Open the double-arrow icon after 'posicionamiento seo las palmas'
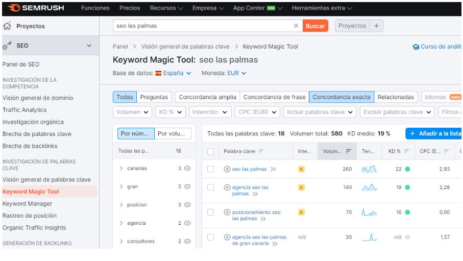Screen dimensions: 463x261 [x=263, y=219]
